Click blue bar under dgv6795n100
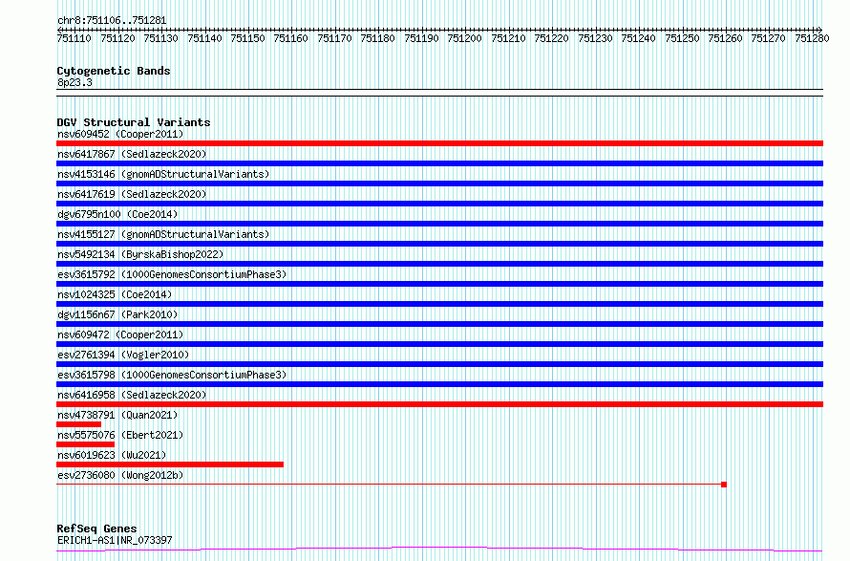 point(439,224)
